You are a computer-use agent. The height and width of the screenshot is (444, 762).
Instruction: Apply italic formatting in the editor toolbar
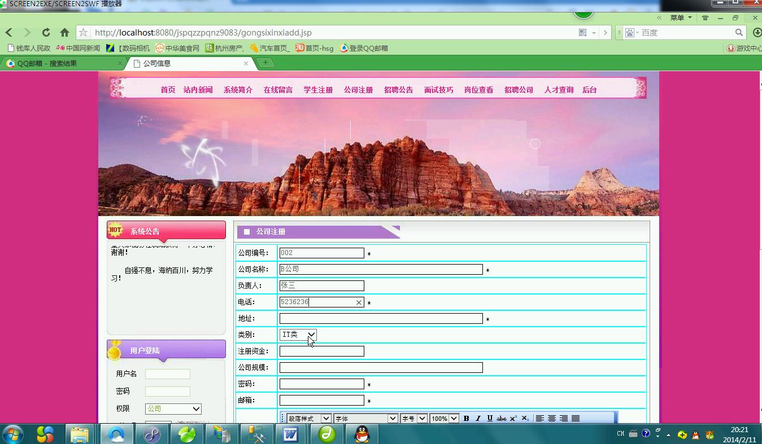[x=478, y=418]
